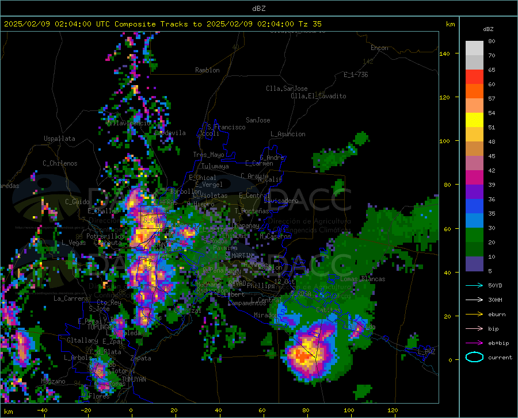
Task: Select the dark green 10-20 dBZ legend color
Action: 474,250
